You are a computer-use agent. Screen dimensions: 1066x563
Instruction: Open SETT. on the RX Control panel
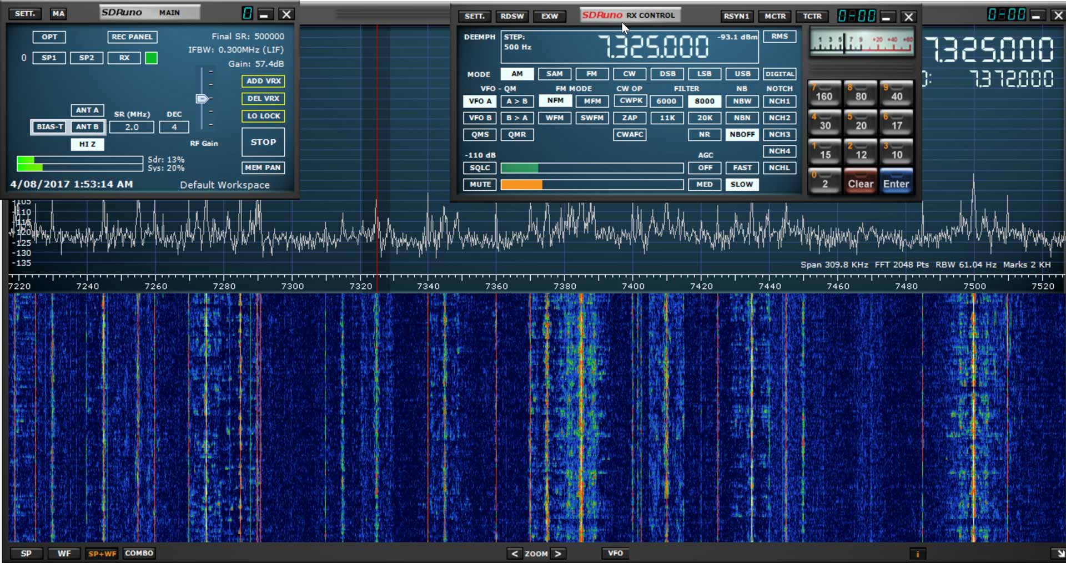[x=475, y=16]
